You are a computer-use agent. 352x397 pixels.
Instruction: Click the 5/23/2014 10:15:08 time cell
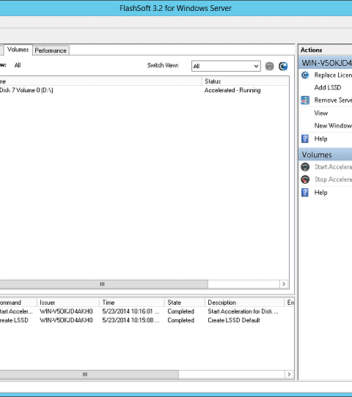click(x=131, y=320)
